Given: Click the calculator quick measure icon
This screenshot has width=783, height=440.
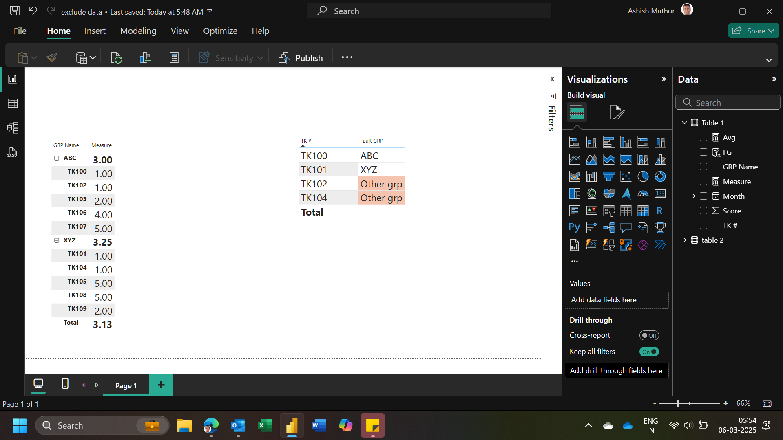Looking at the screenshot, I should click(174, 58).
